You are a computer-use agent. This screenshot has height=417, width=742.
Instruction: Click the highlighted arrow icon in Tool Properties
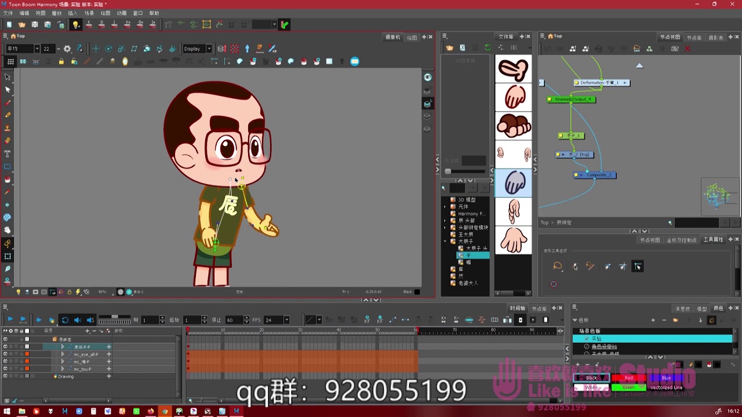pos(638,266)
